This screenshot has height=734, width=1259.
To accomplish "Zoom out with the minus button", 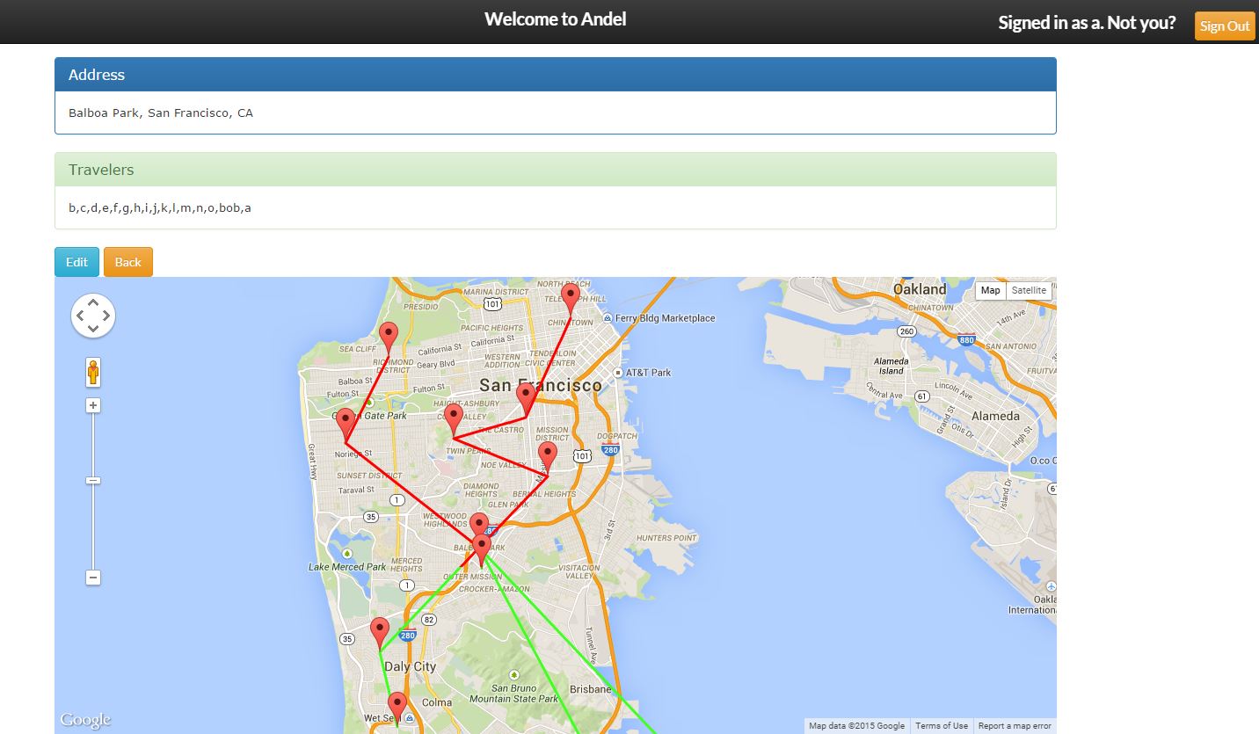I will [x=93, y=578].
